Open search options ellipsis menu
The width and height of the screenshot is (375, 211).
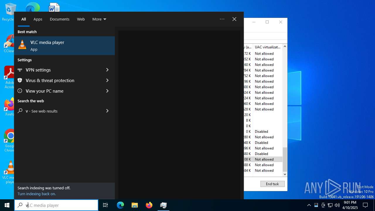coord(222,19)
